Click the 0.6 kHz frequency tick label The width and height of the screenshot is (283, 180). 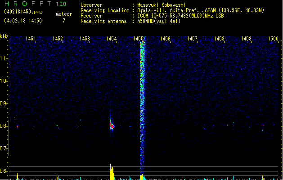(4, 171)
